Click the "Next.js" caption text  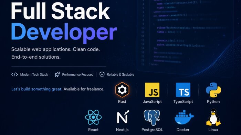[122, 130]
